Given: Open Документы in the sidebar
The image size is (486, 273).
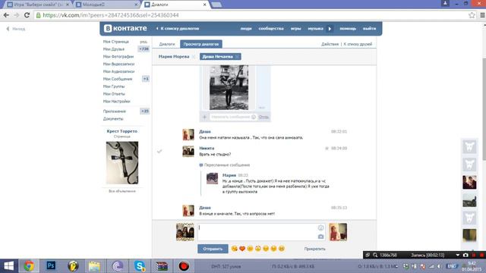Looking at the screenshot, I should [113, 119].
